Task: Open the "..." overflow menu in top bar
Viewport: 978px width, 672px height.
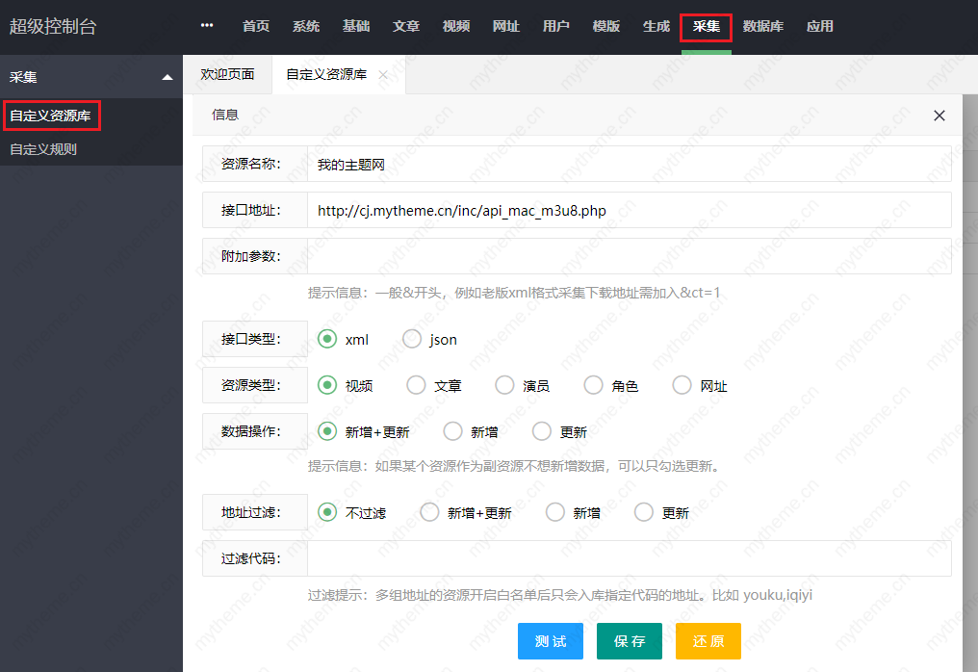Action: (207, 26)
